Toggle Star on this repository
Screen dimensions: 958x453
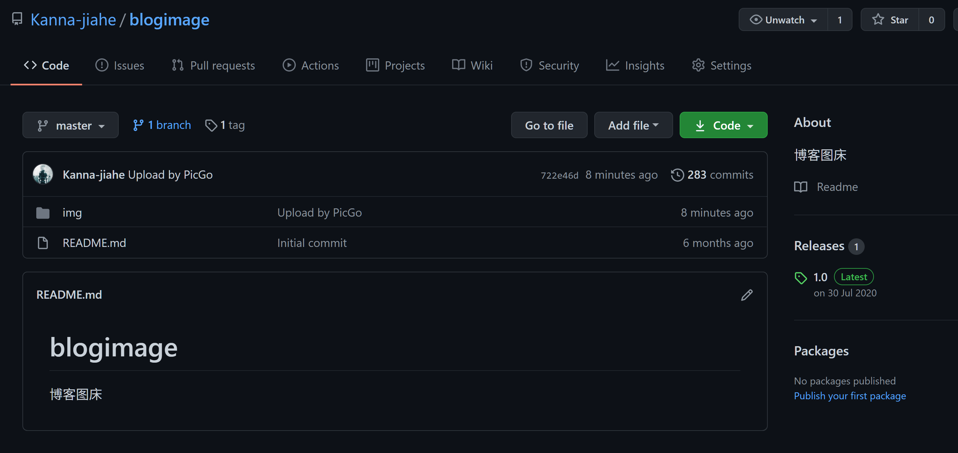[x=890, y=20]
